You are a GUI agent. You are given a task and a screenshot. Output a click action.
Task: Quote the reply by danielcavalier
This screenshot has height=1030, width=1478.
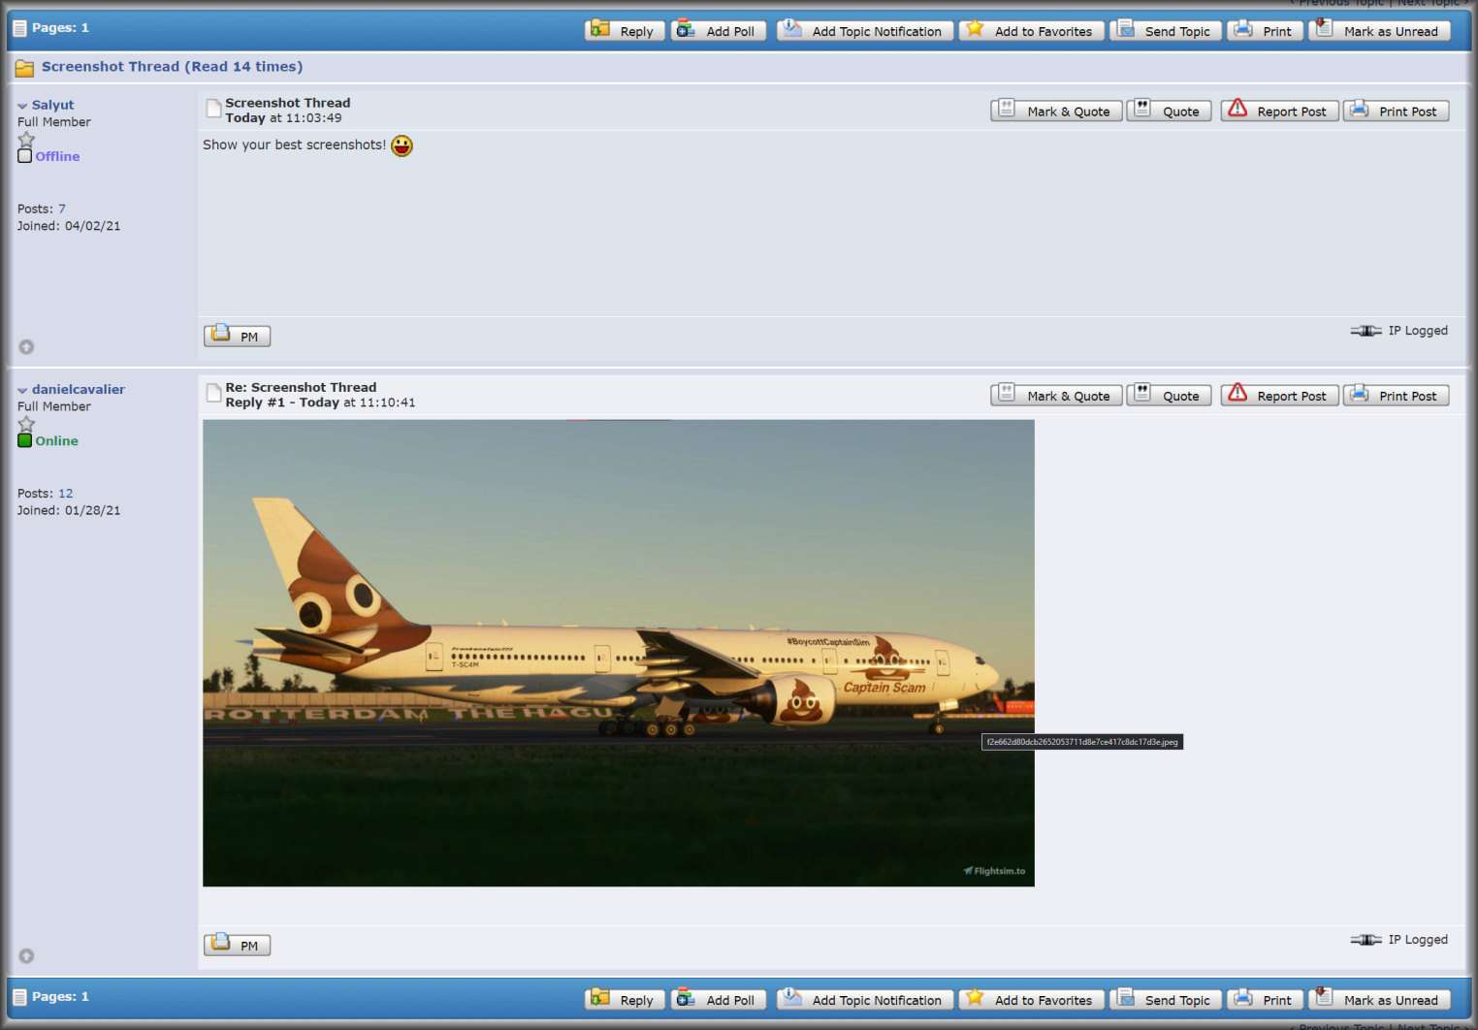point(1169,396)
